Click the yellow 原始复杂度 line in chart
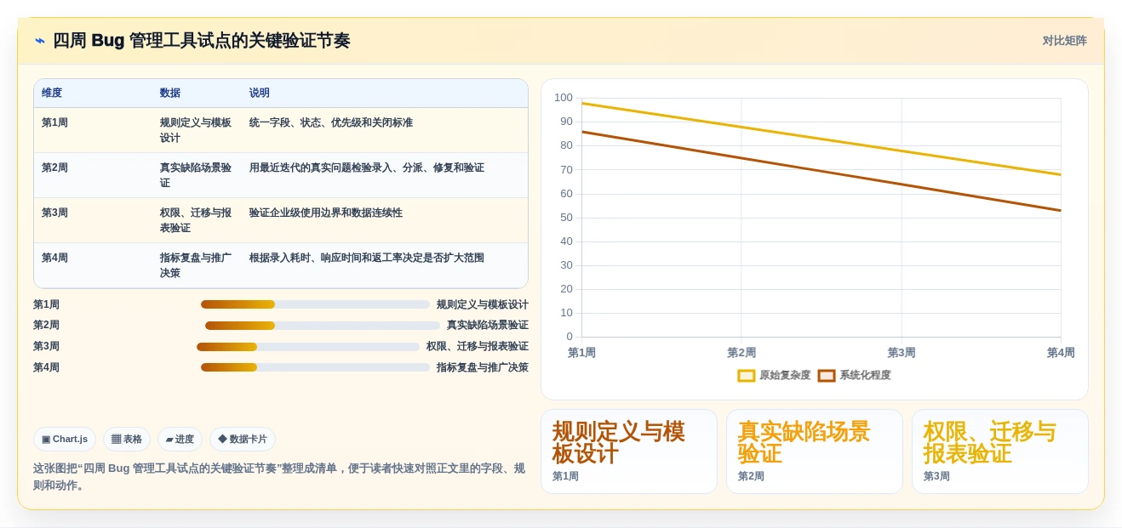 [821, 139]
